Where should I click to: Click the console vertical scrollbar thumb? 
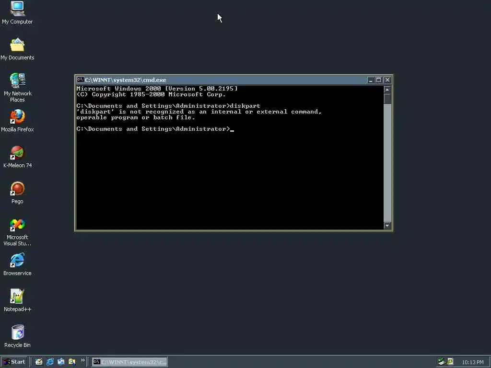pyautogui.click(x=387, y=99)
